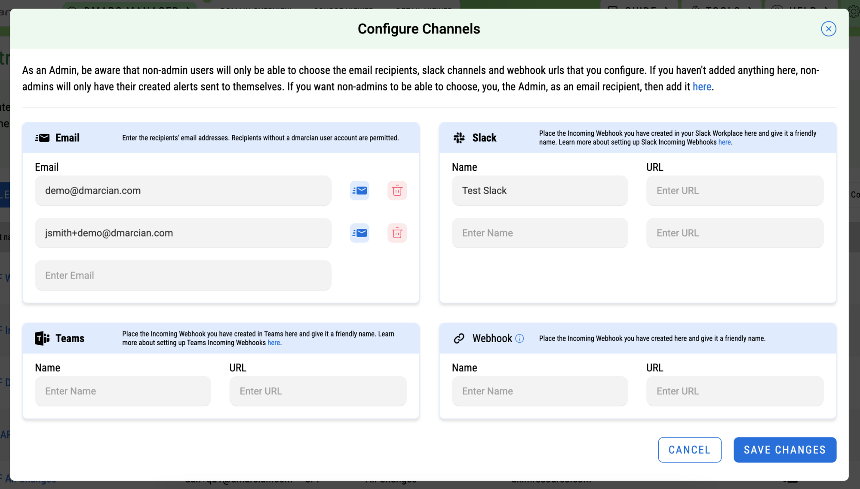
Task: Click the Cancel button
Action: pos(689,450)
